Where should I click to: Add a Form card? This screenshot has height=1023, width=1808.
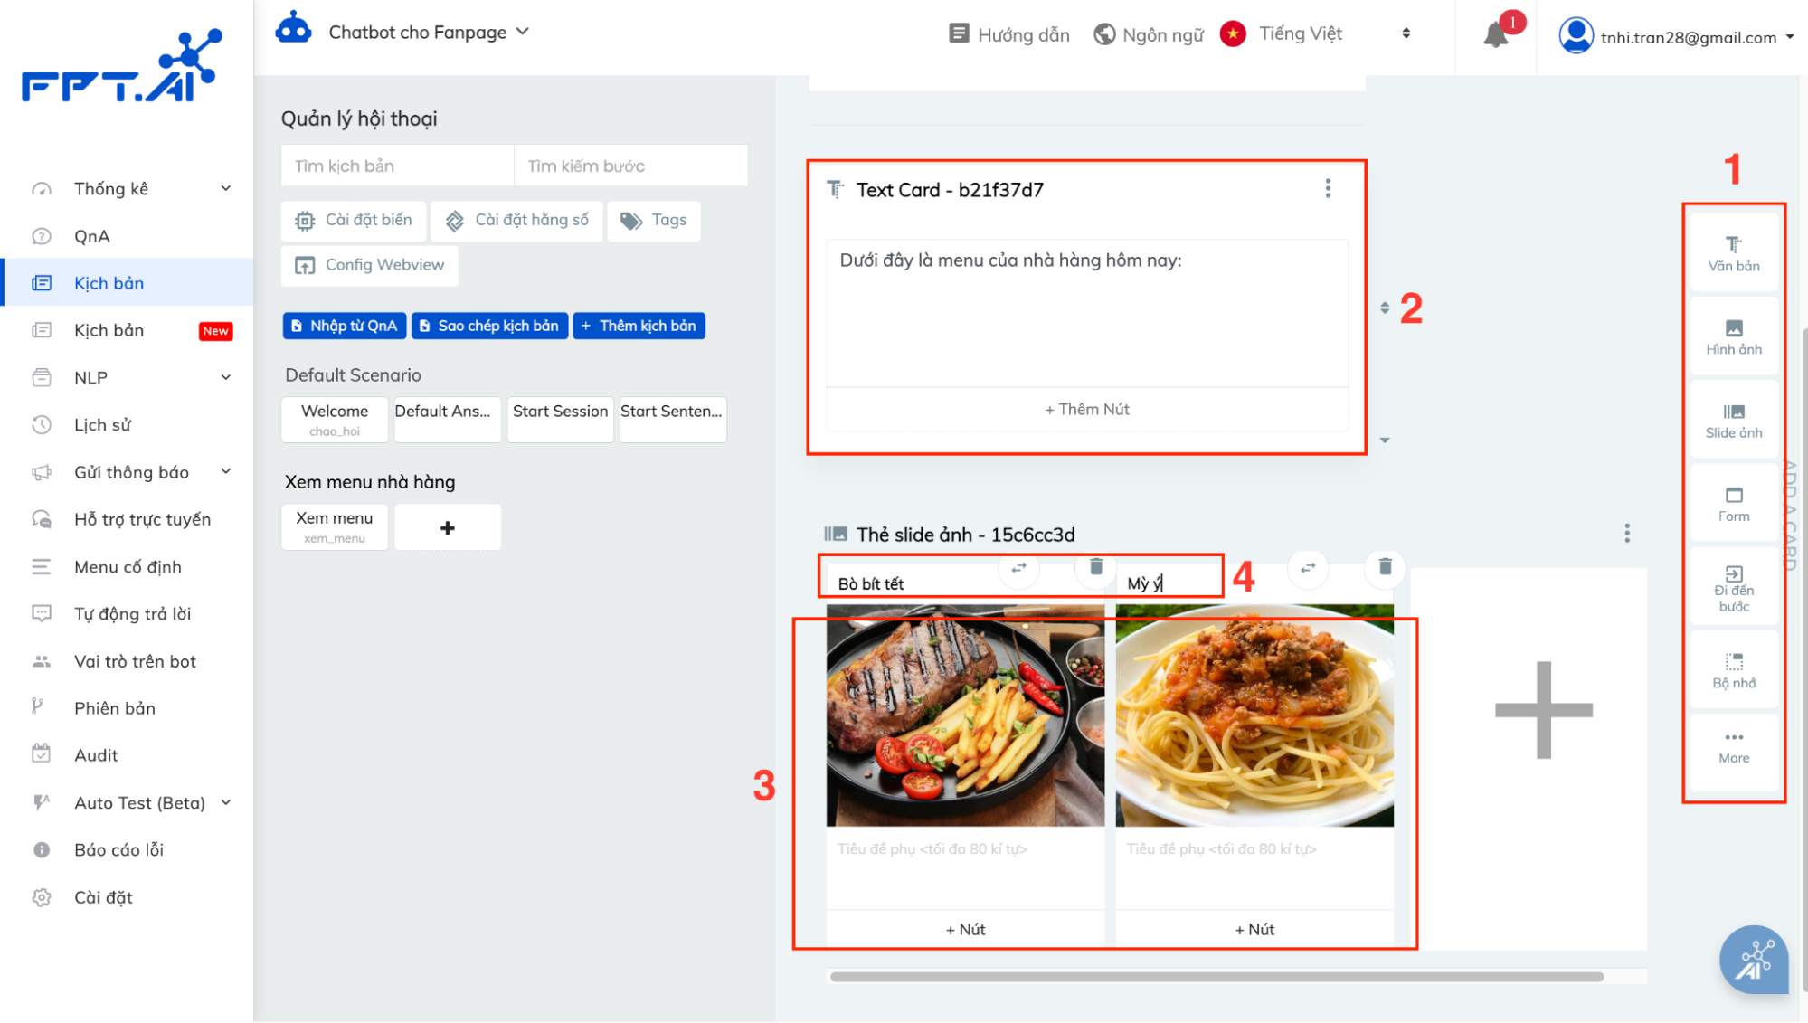(1733, 504)
